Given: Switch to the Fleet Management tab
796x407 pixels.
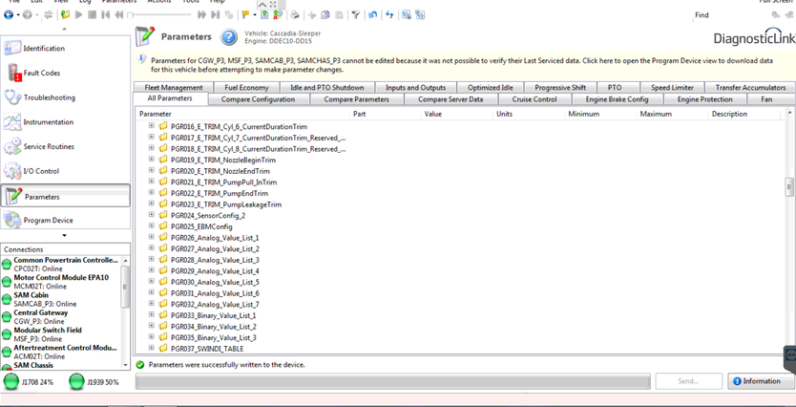Looking at the screenshot, I should coord(173,87).
